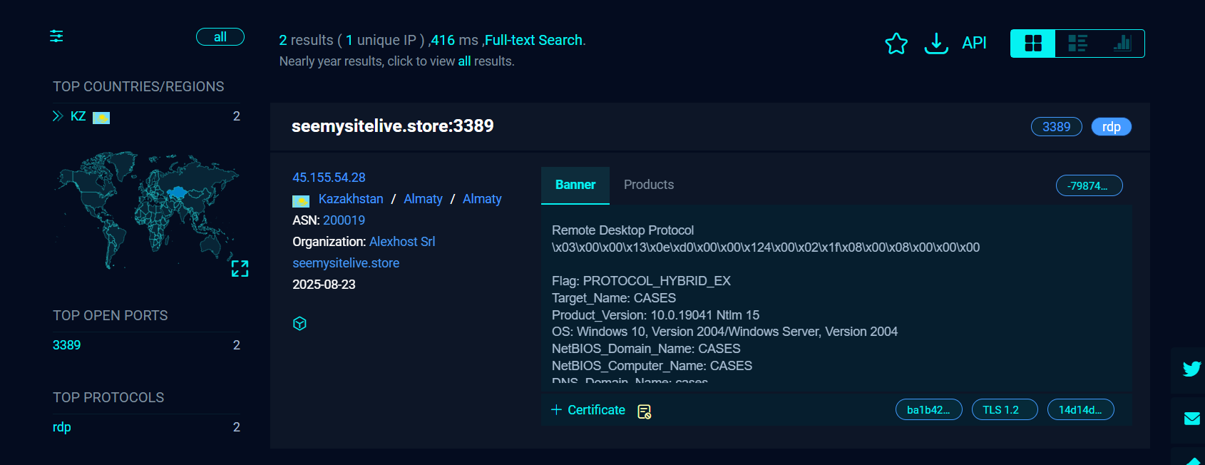Click the cube icon under the date

coord(299,324)
